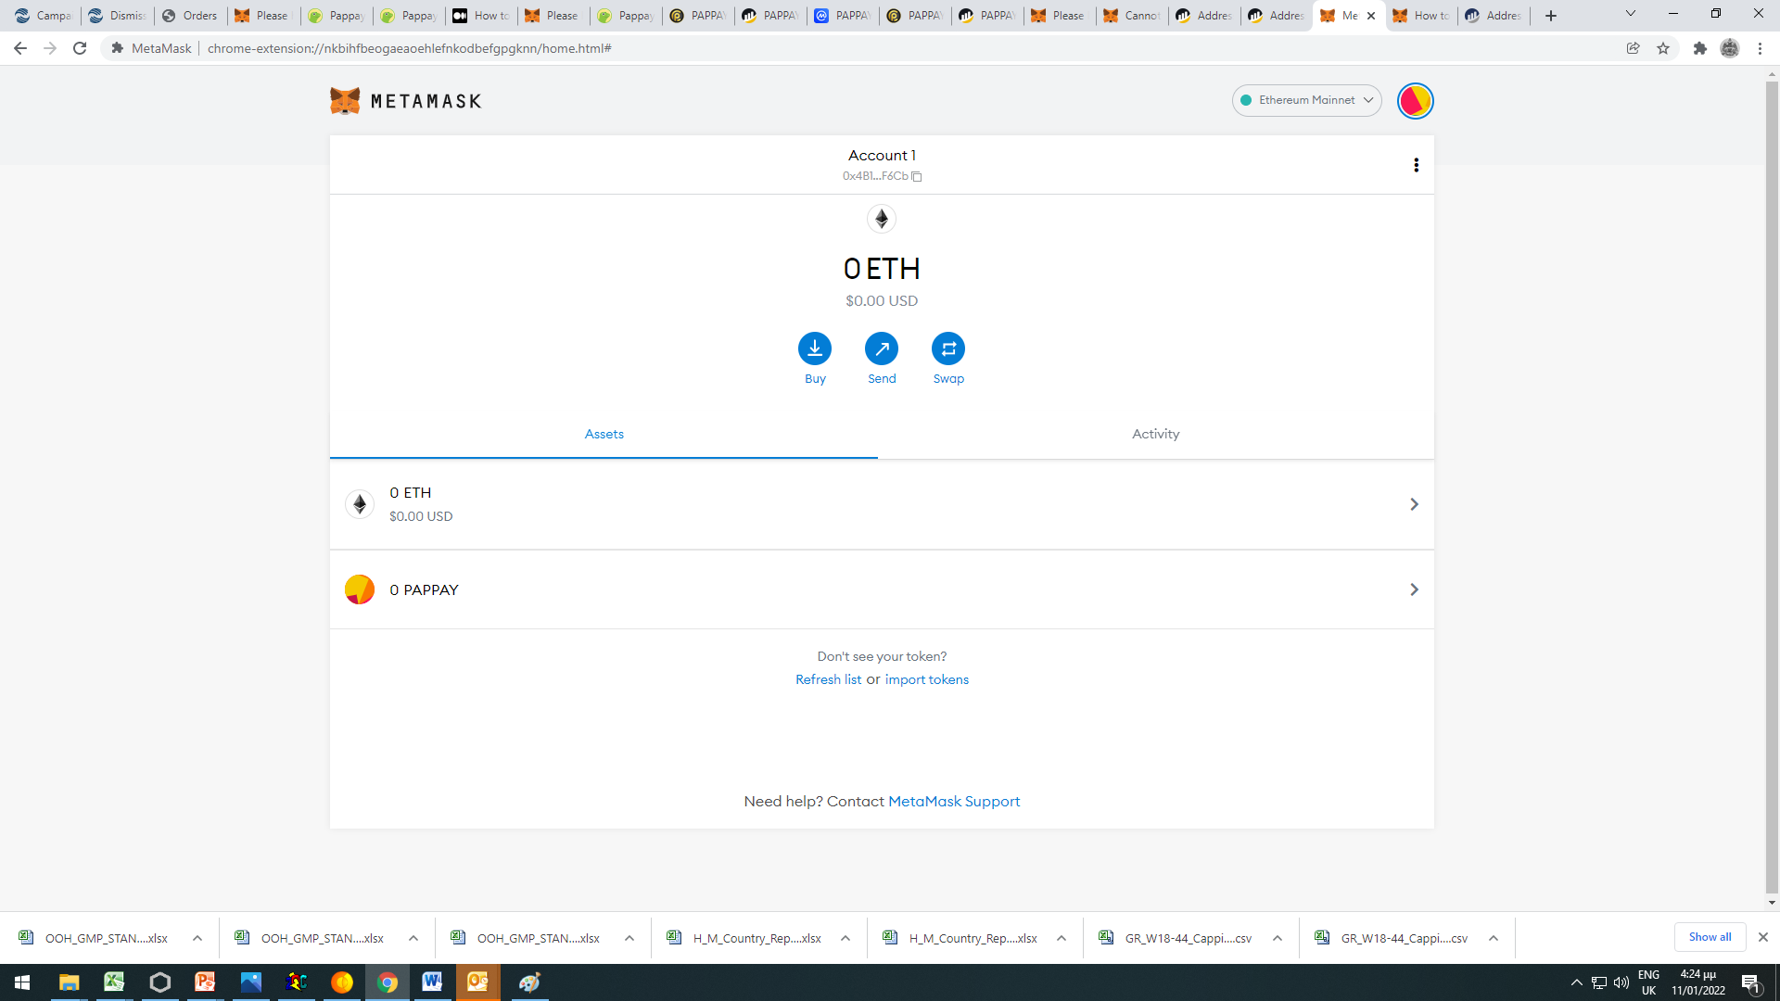
Task: Open options arrow for GR_W18-44 csv download
Action: tap(1278, 938)
